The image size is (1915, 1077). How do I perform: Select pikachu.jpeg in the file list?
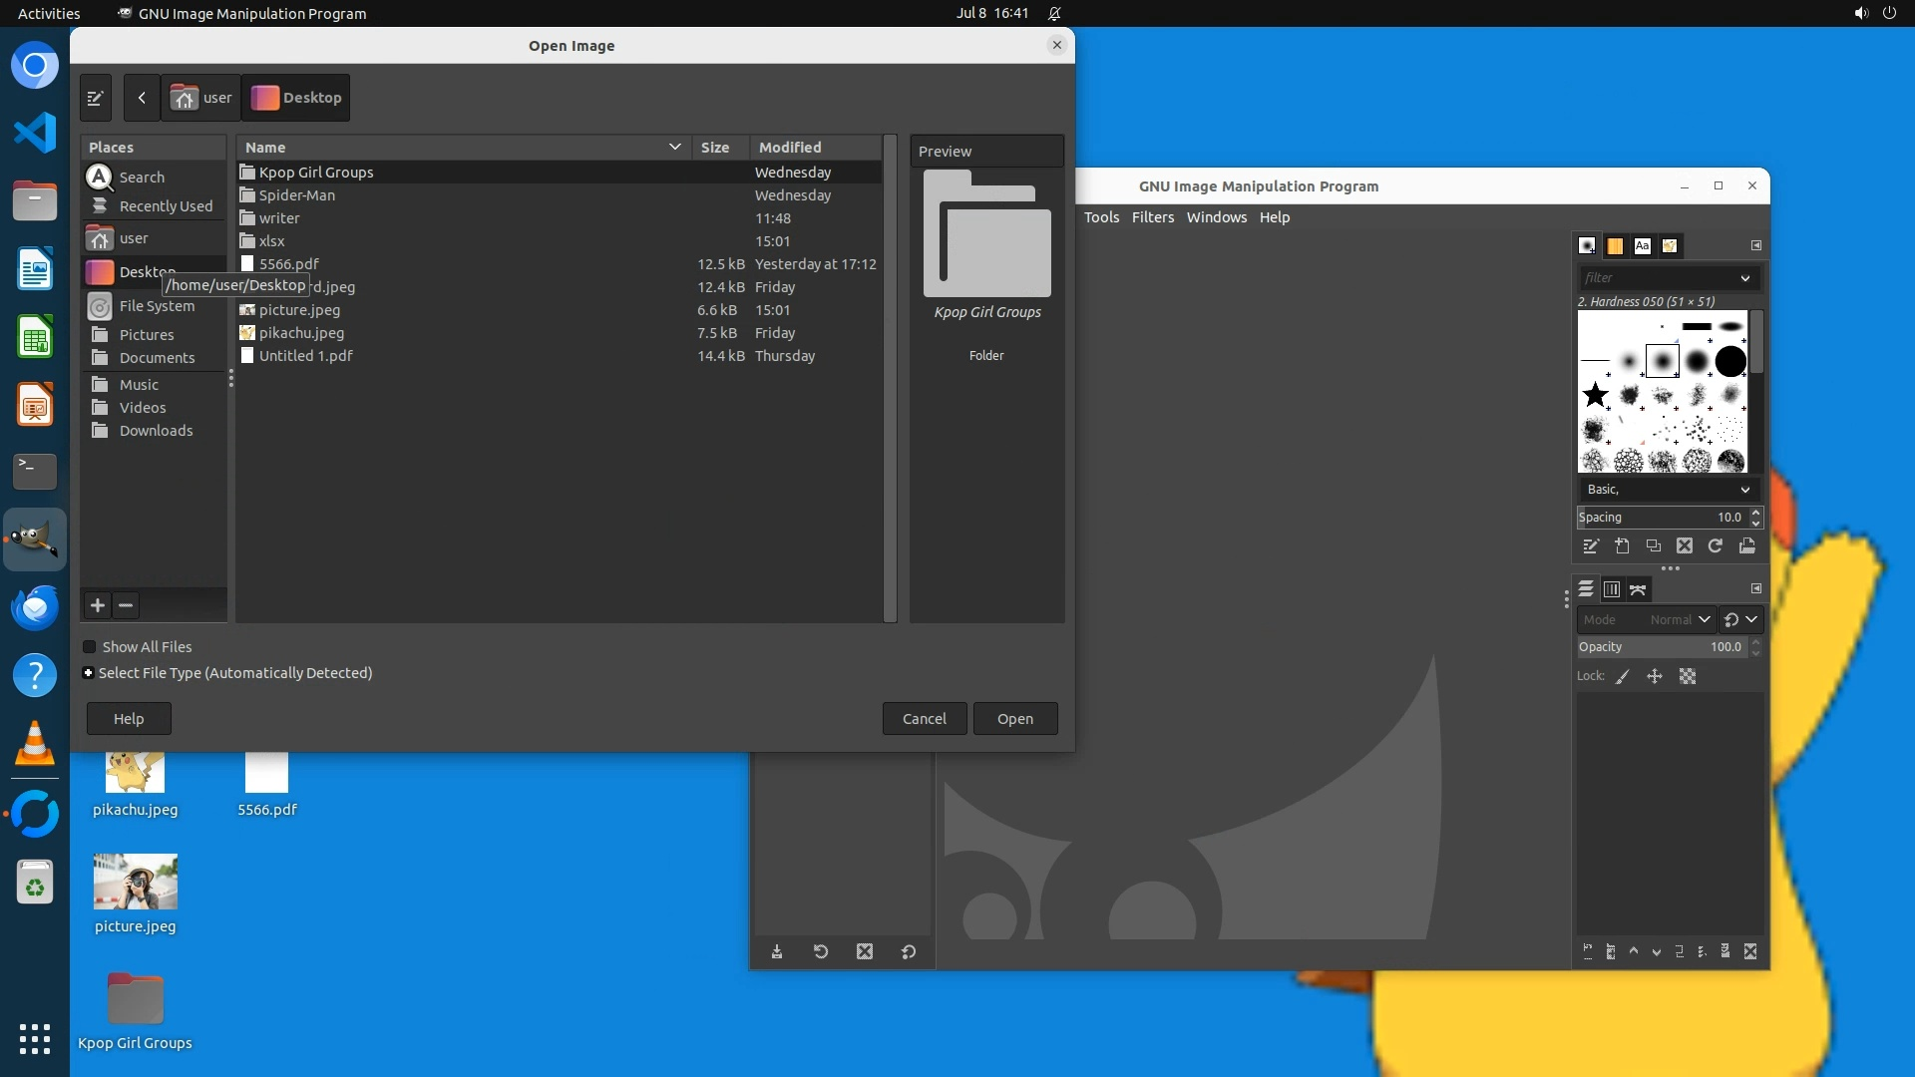(x=301, y=333)
